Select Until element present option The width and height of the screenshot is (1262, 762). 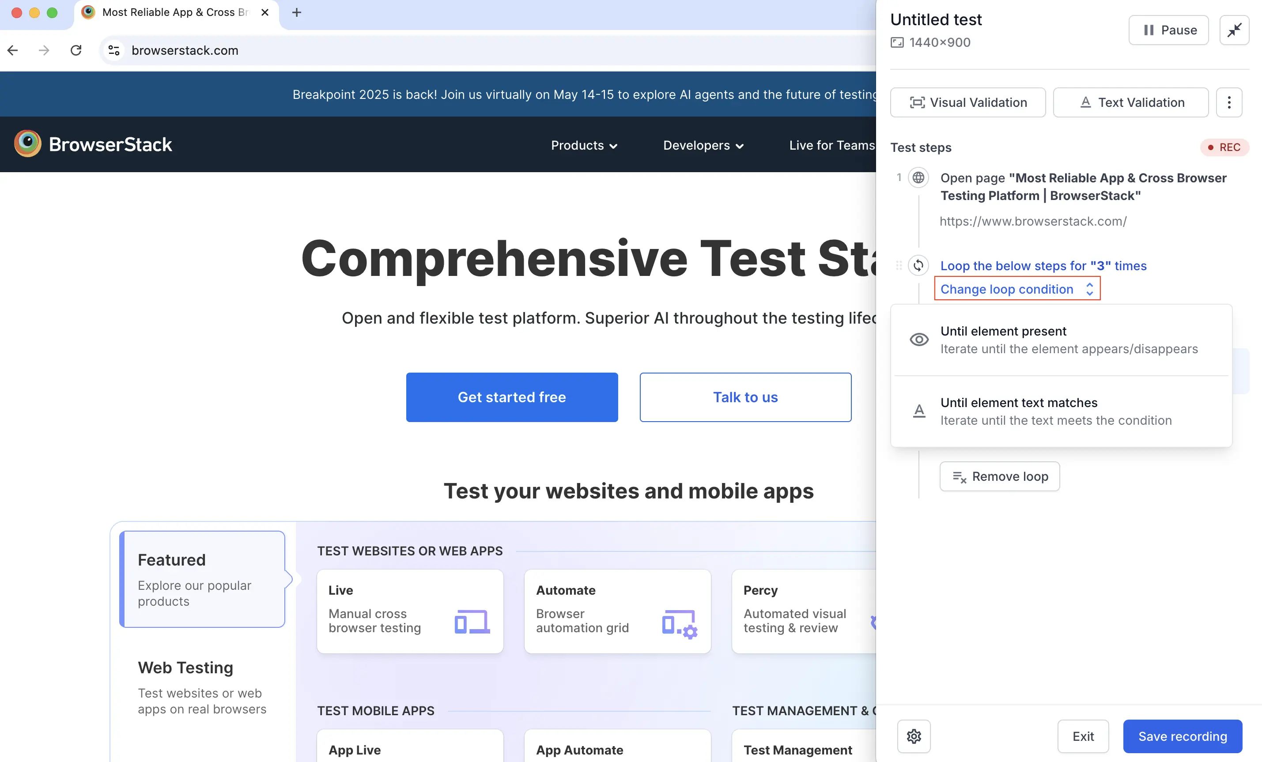click(1061, 340)
